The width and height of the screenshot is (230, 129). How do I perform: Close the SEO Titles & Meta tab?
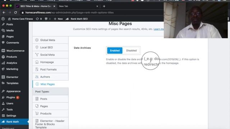(54, 6)
